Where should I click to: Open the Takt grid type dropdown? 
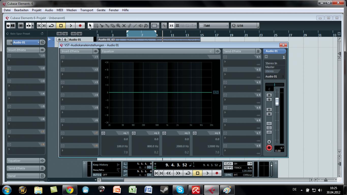point(214,26)
